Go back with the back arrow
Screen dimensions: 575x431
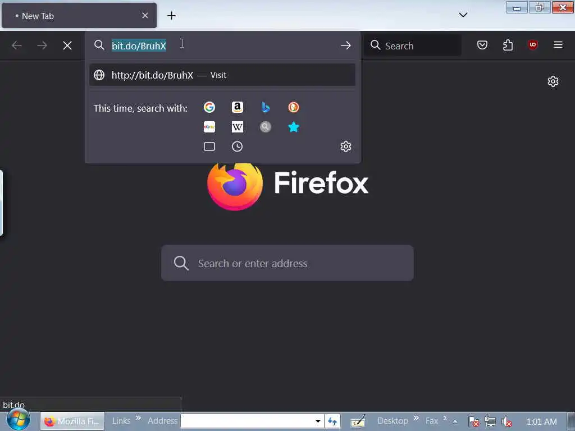coord(17,45)
